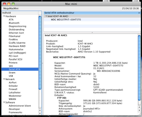Open Modemmer section
The width and height of the screenshot is (142, 117).
pyautogui.click(x=15, y=96)
